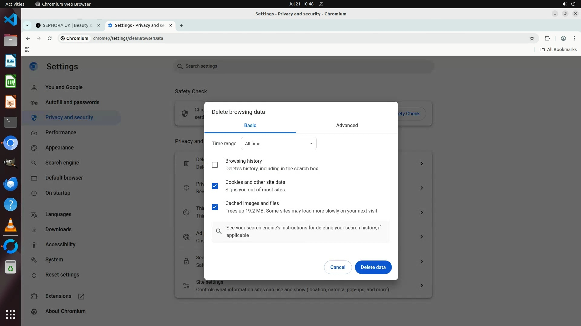The image size is (581, 326).
Task: Uncheck Cached images and files
Action: point(215,207)
